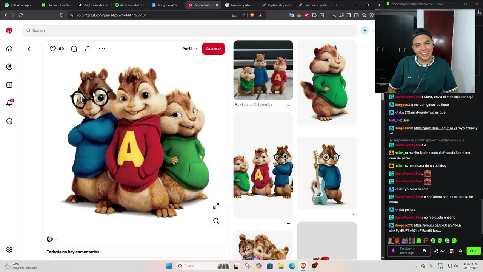This screenshot has width=483, height=272.
Task: Switch to the Stream - Kick Dashboard tab
Action: (56, 5)
